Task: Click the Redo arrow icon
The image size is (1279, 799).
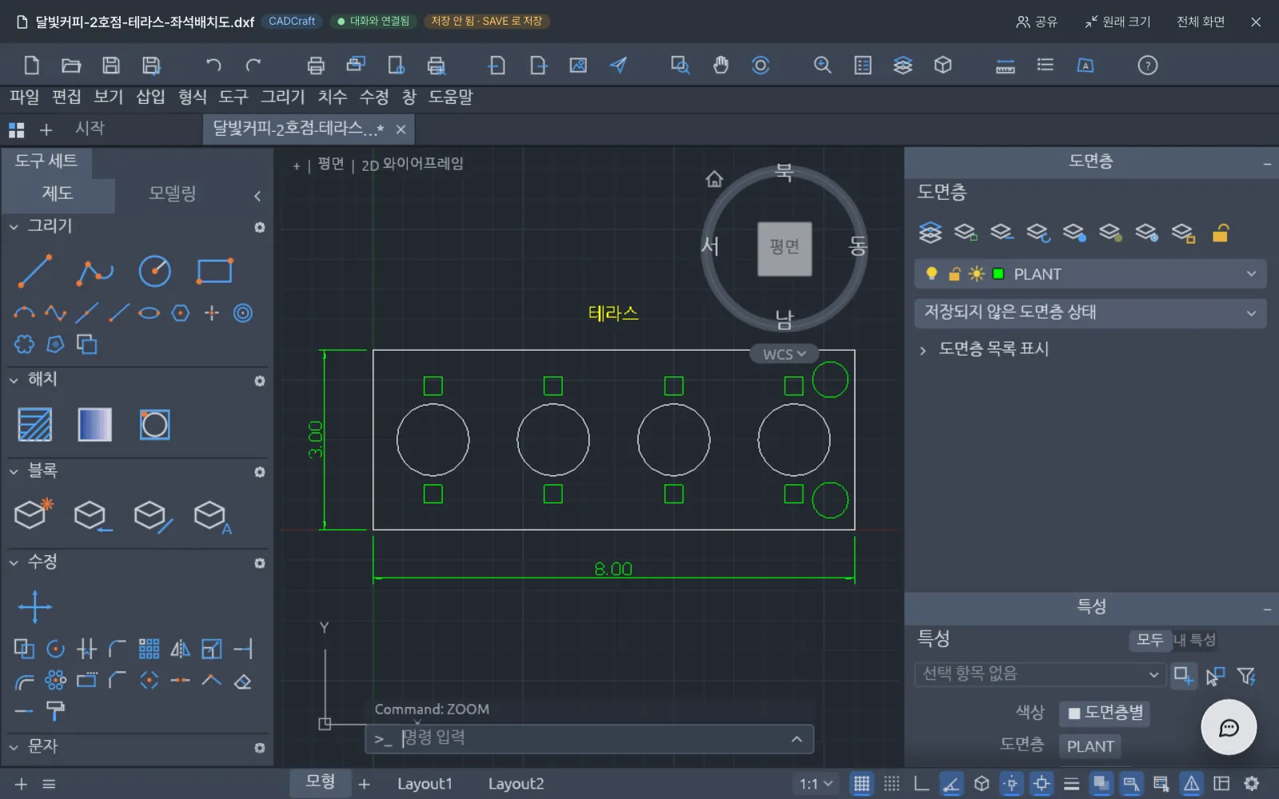Action: click(253, 66)
